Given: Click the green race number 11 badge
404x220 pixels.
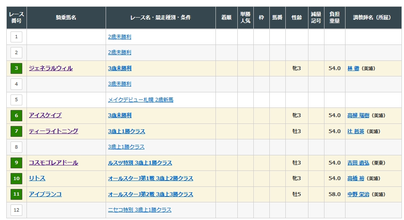Looking at the screenshot, I should click(16, 194).
